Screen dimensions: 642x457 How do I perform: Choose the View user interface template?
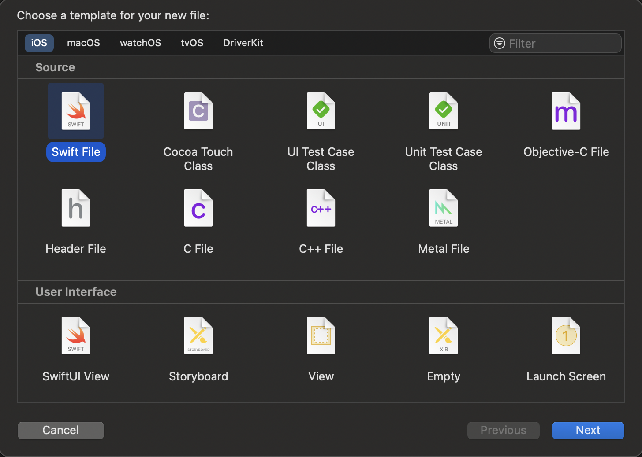(321, 335)
